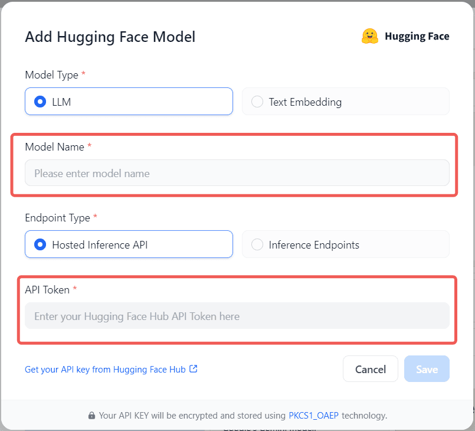
Task: Click the Hugging Face emoji logo
Action: [370, 36]
